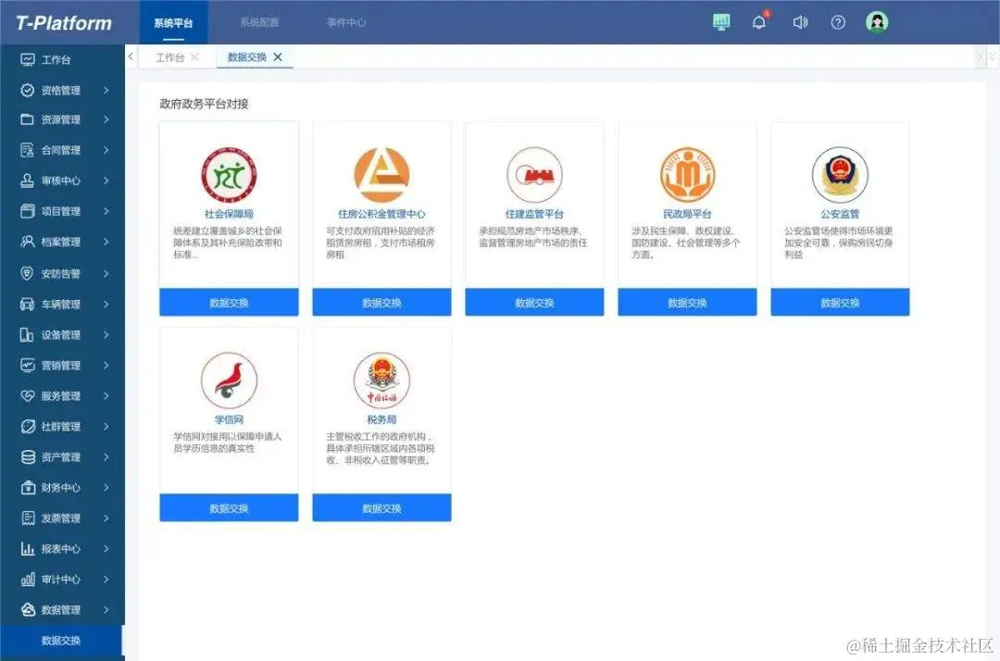Switch to the 系统平台 top tab
Image resolution: width=1000 pixels, height=661 pixels.
tap(173, 23)
